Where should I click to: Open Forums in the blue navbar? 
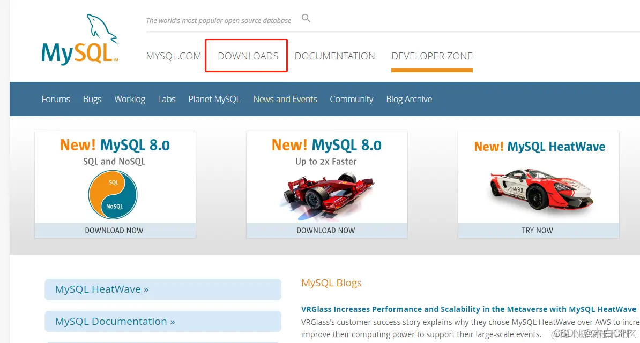(x=56, y=99)
